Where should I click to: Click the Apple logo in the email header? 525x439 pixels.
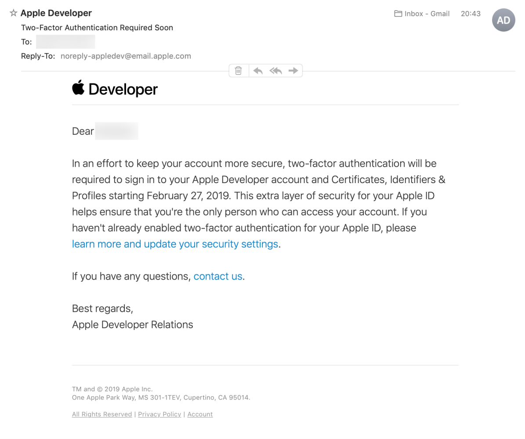click(x=78, y=88)
